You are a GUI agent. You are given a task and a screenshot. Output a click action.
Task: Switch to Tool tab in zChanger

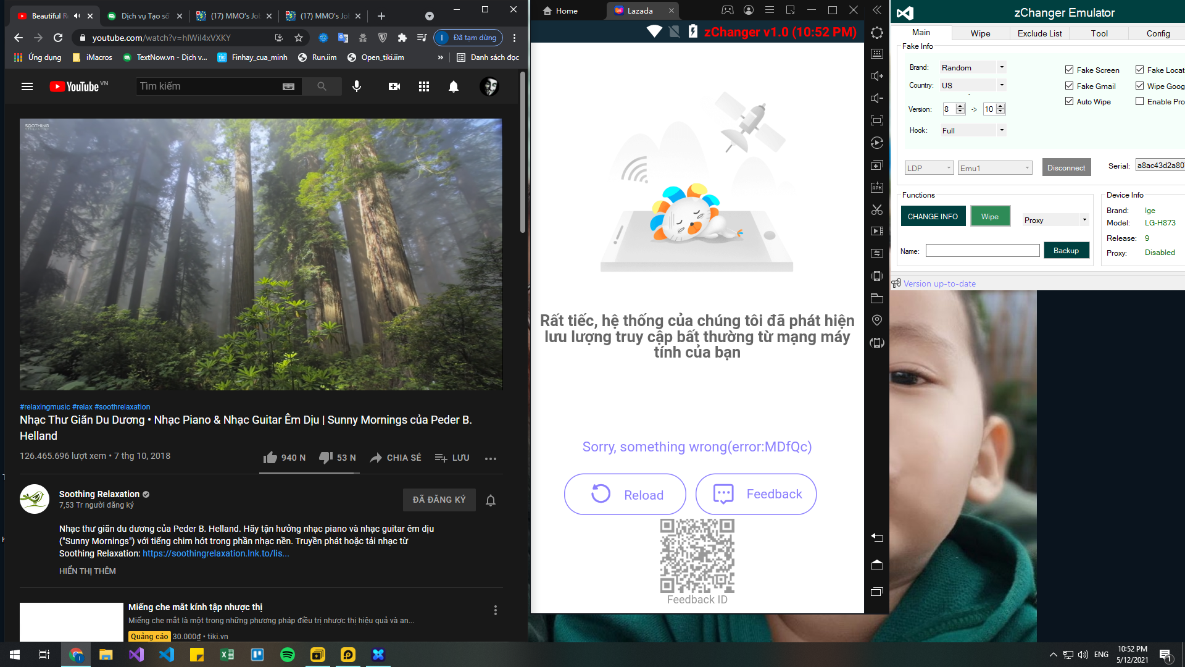click(x=1099, y=33)
